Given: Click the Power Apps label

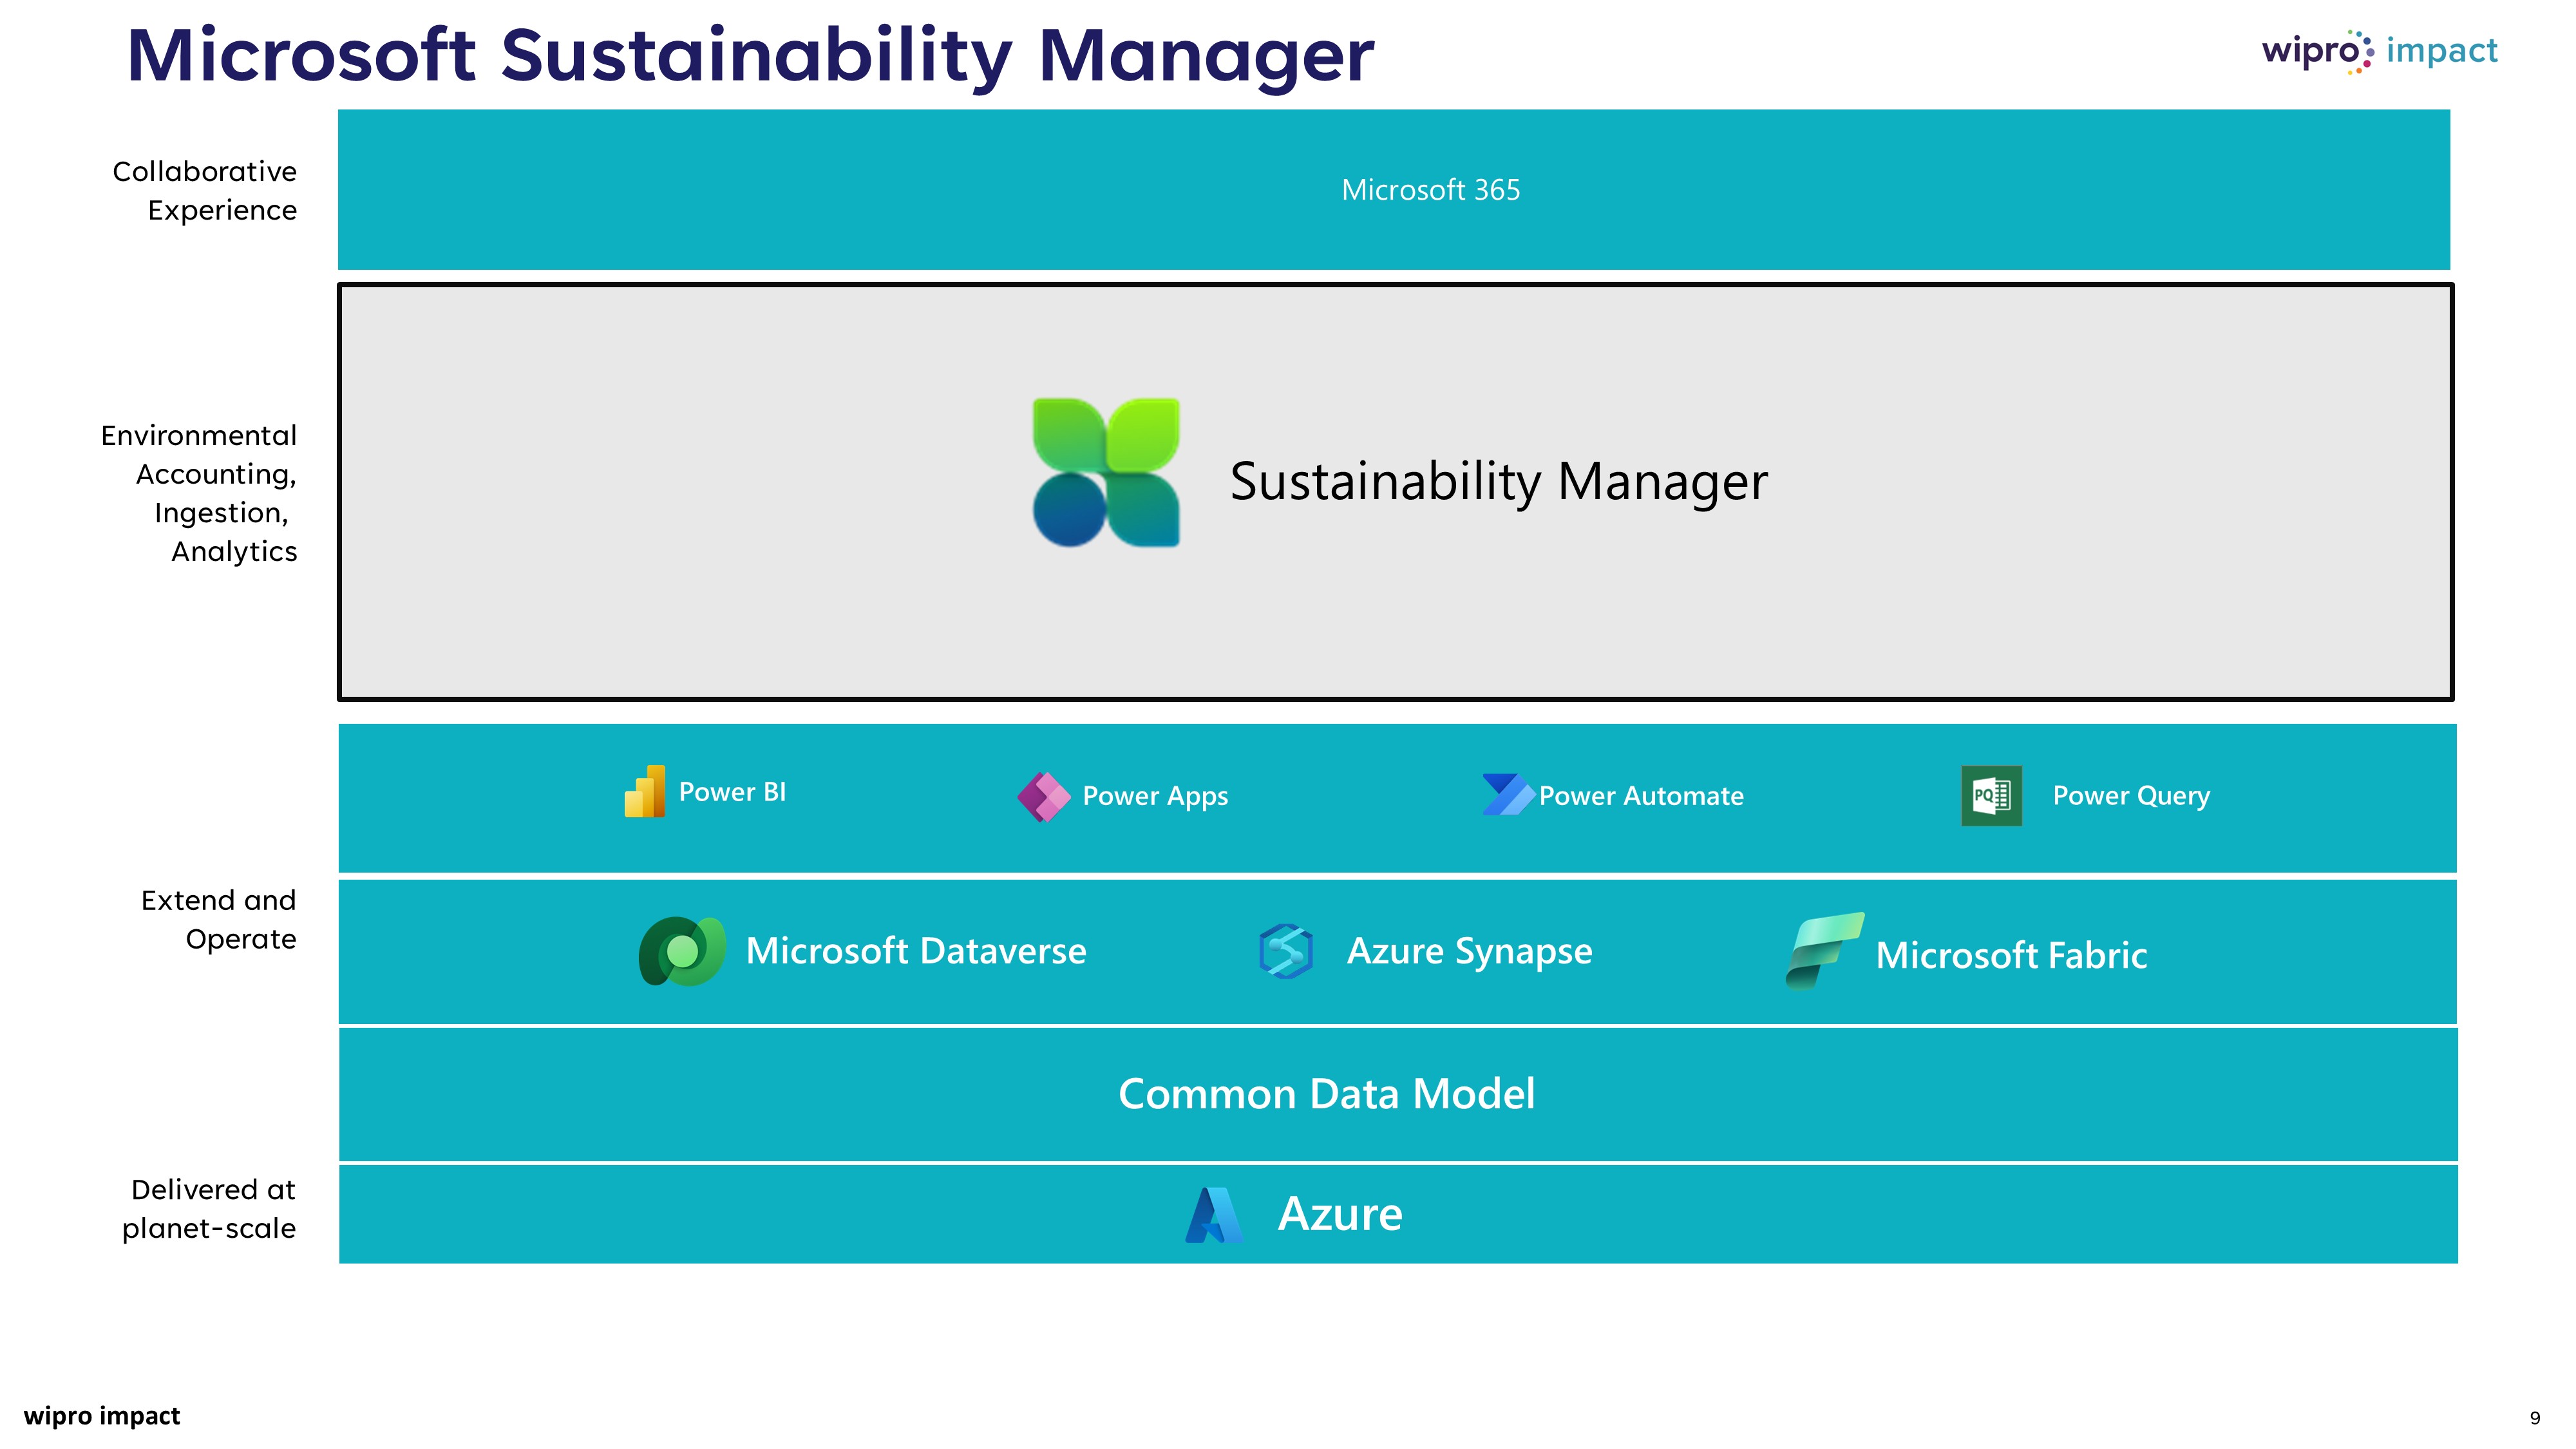Looking at the screenshot, I should coord(1156,797).
